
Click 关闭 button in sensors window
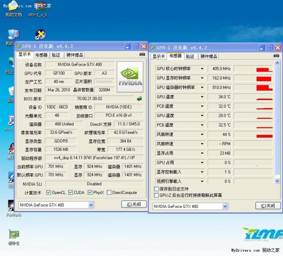(268, 206)
